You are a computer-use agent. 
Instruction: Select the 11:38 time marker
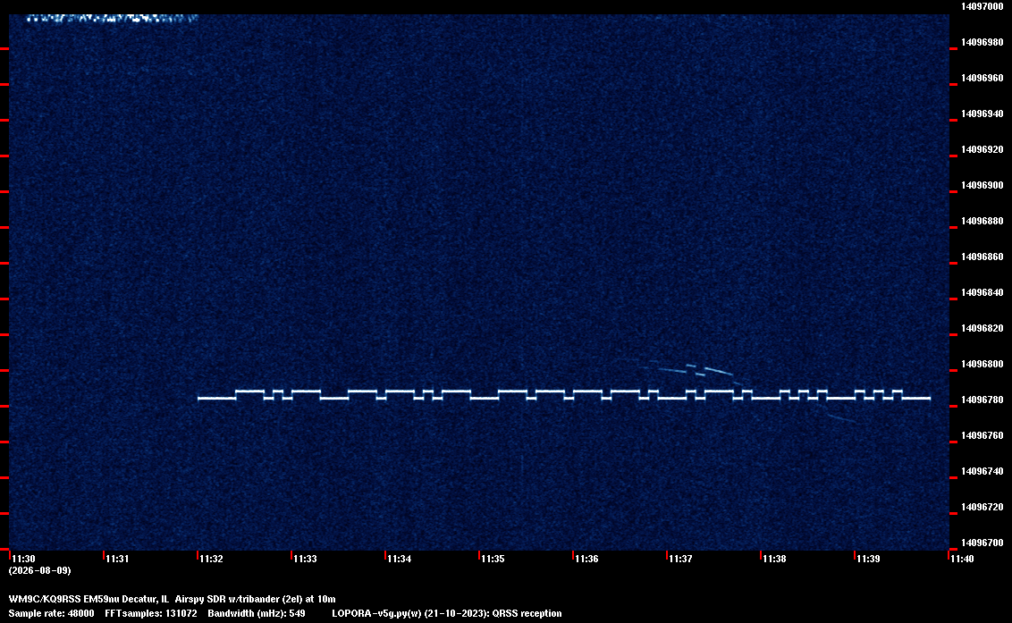(774, 559)
